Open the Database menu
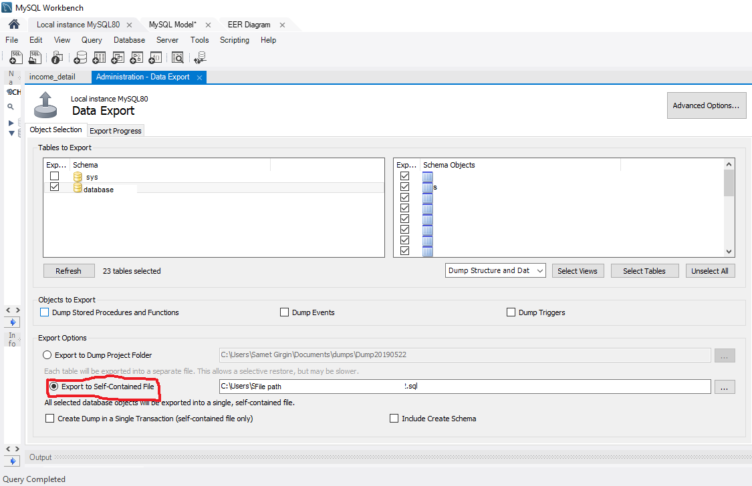Screen dimensions: 752x486 [130, 40]
